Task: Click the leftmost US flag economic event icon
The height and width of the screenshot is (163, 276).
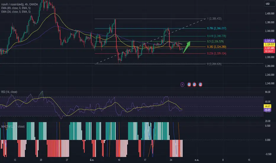Action: coord(189,84)
